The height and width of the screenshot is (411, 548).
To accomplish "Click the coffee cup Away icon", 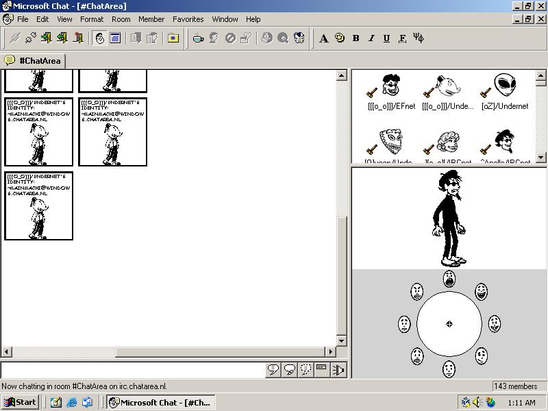I will (x=198, y=38).
